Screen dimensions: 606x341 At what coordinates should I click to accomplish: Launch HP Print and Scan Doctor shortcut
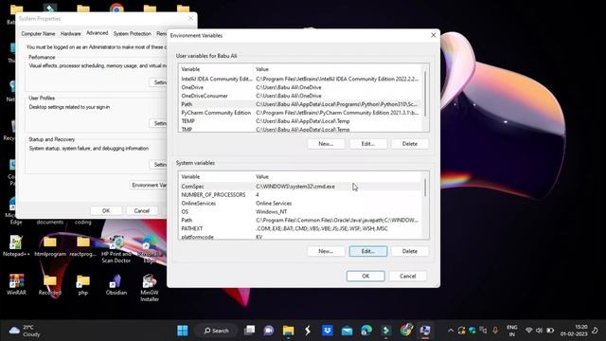click(116, 248)
